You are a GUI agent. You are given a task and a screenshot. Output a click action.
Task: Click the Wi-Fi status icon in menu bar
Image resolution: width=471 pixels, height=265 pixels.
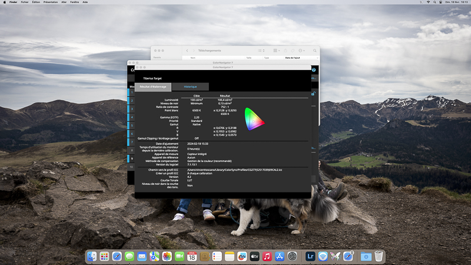428,2
